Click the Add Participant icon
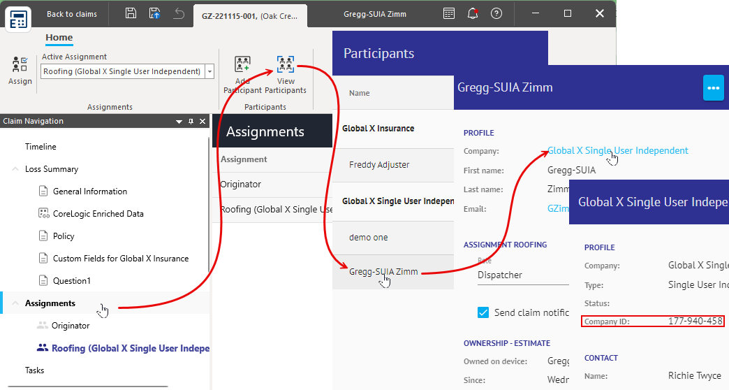 (x=242, y=64)
